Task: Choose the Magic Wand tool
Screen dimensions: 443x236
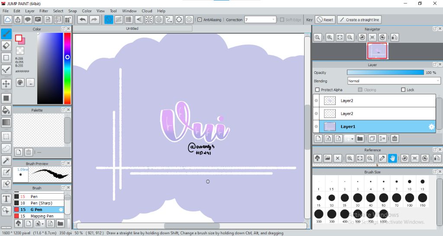Action: tap(6, 160)
